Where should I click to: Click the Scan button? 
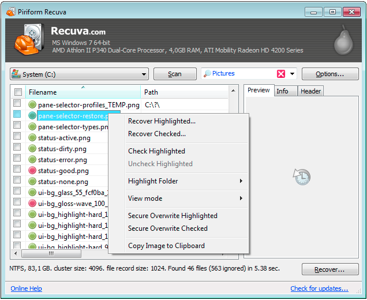175,74
